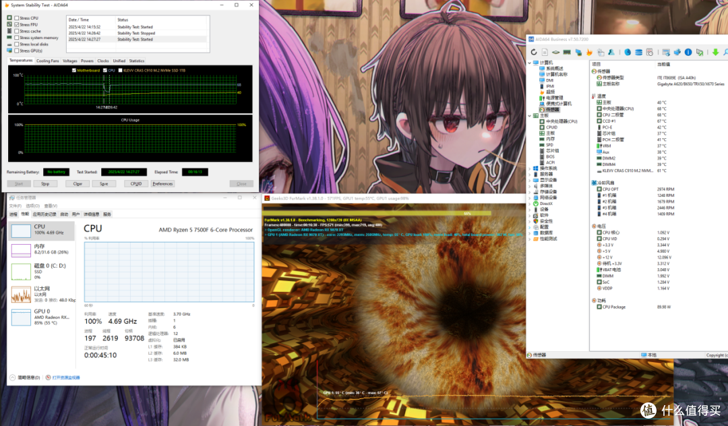Launch stability test via flame icon in AIDA64 toolbar
The image size is (728, 426).
[589, 53]
